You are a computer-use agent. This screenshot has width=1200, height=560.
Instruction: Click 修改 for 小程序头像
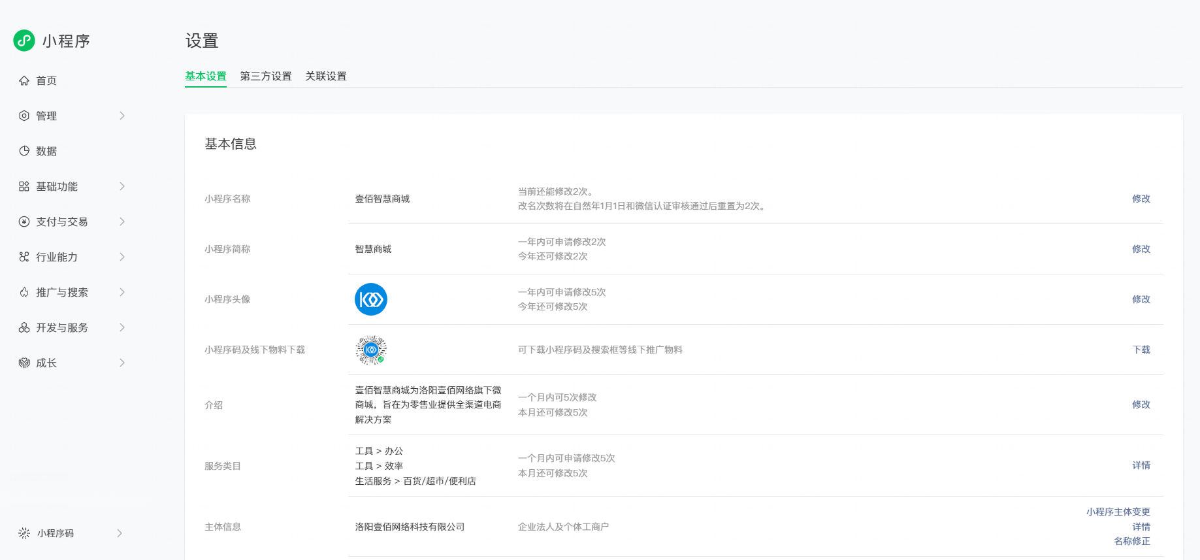(x=1141, y=299)
